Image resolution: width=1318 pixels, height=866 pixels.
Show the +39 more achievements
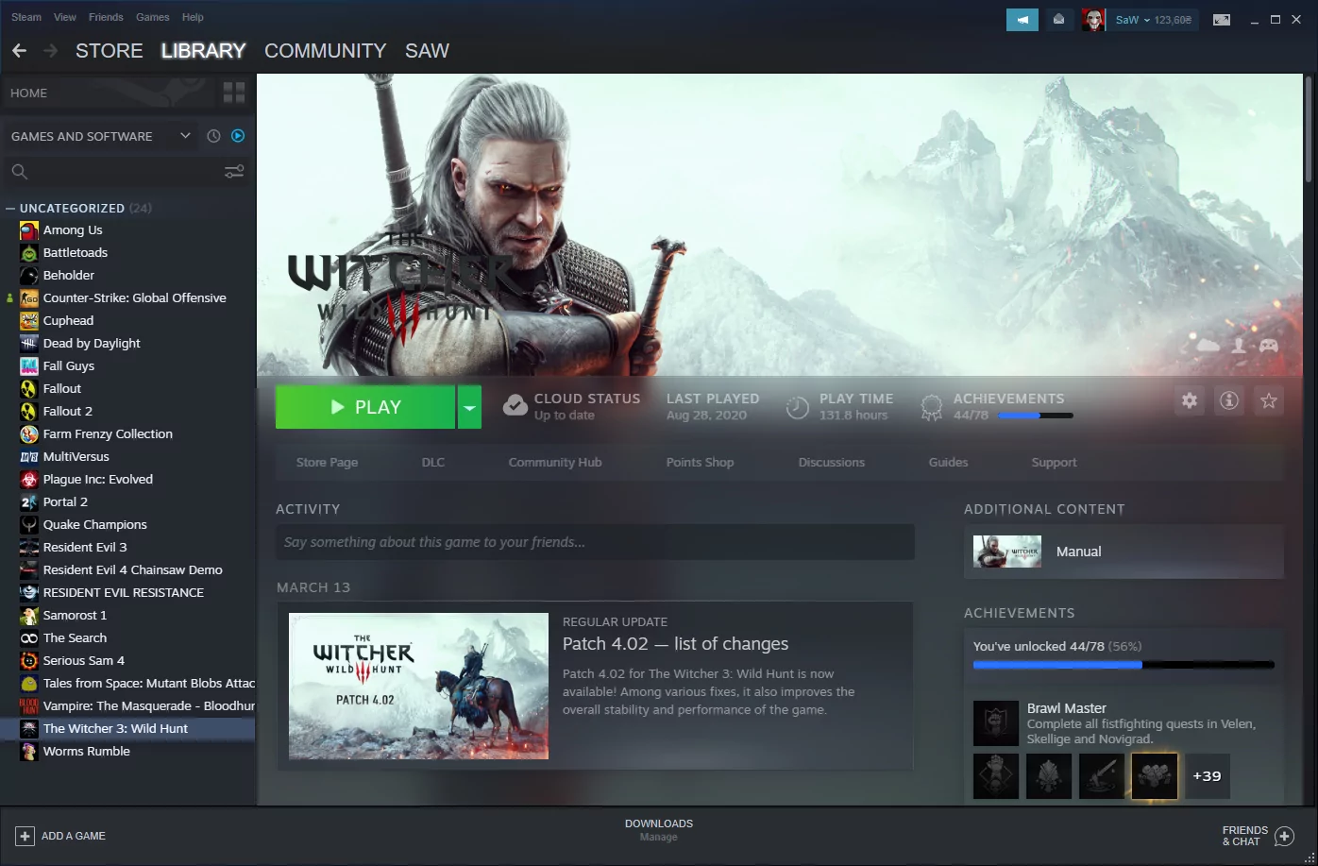click(1207, 776)
